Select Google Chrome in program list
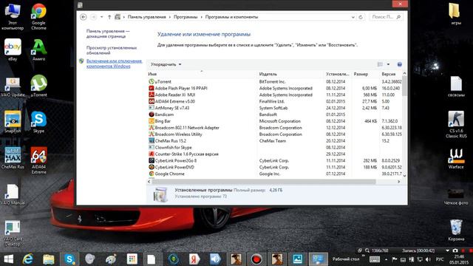The image size is (473, 266). click(x=274, y=174)
